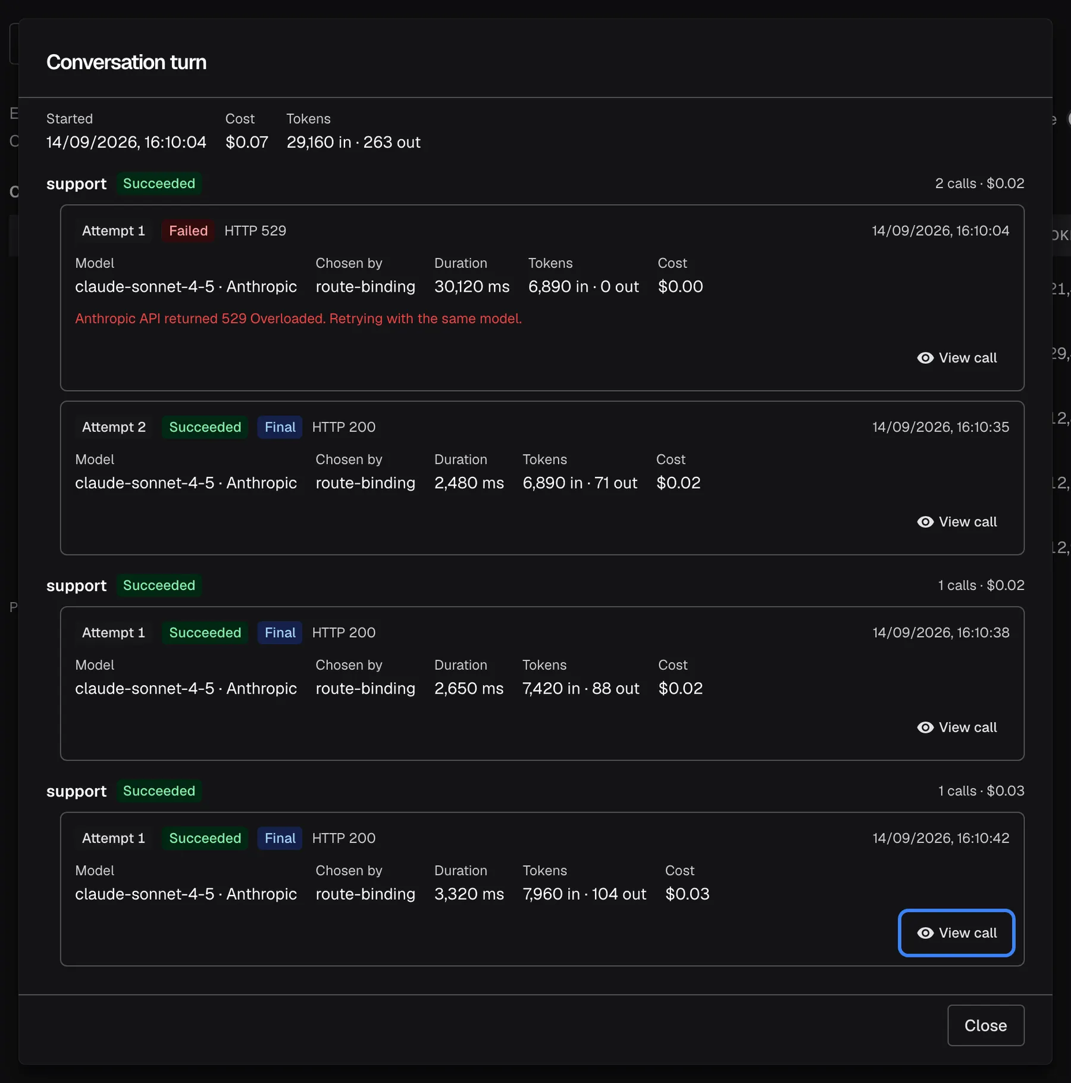Click route-binding in the 16:10:42 attempt card

click(365, 894)
